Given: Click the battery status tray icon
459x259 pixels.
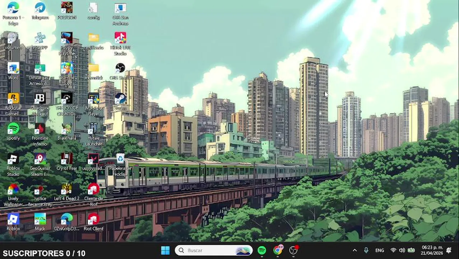Looking at the screenshot, I should (411, 250).
